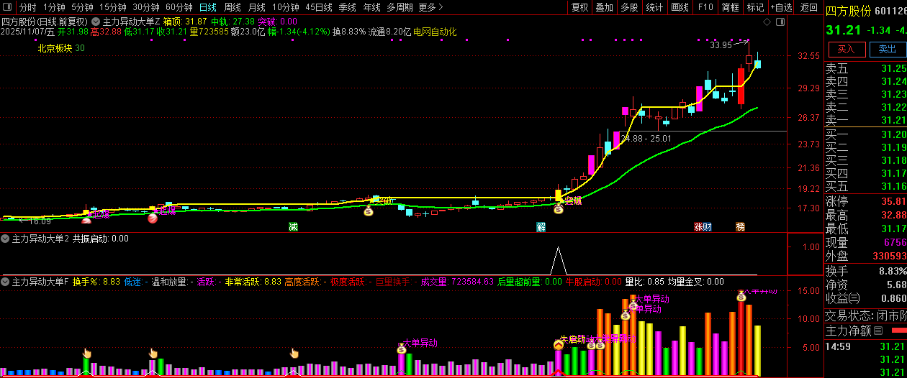
Task: Open 画线 drawing tools
Action: click(680, 7)
